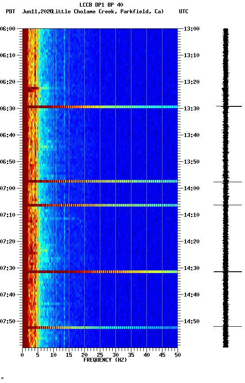Click the 13:50 UTC time label
The image size is (245, 383).
191,162
